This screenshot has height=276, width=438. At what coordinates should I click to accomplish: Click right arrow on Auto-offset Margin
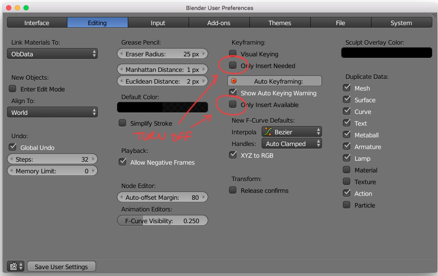pos(204,197)
